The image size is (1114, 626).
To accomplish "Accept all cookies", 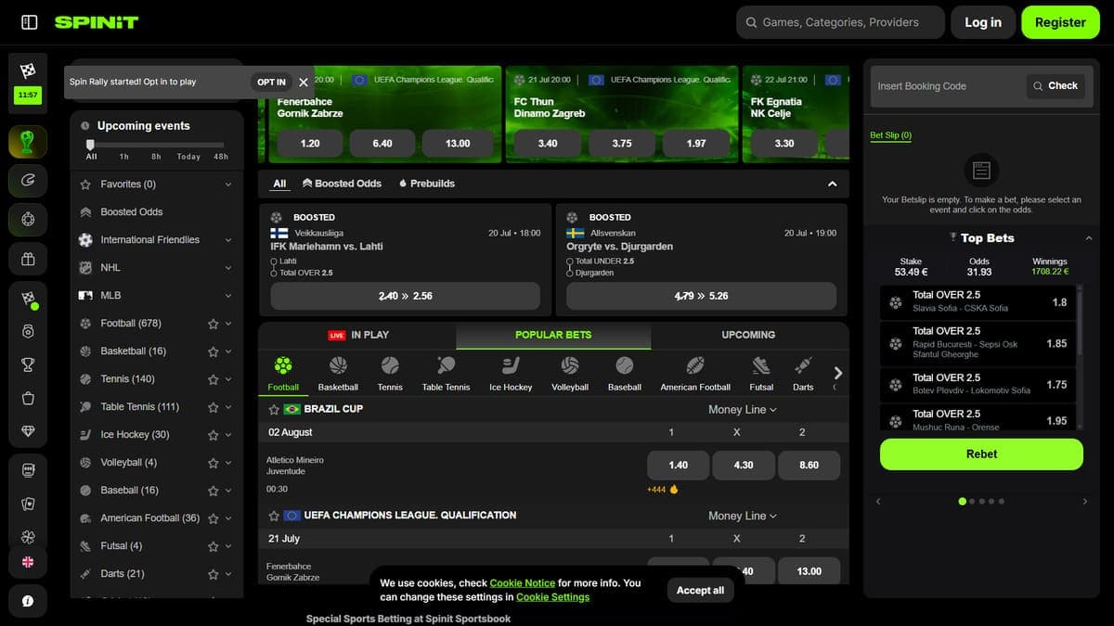I will coord(700,590).
